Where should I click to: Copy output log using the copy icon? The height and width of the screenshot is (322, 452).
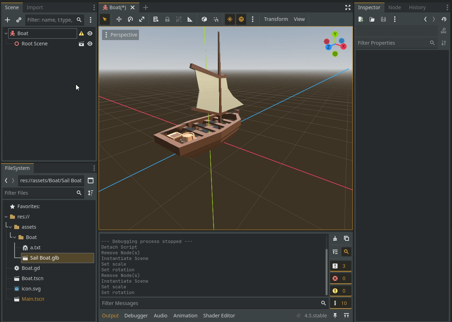pos(346,238)
